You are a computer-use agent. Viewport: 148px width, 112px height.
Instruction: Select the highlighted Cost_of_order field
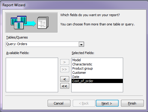click(x=97, y=81)
